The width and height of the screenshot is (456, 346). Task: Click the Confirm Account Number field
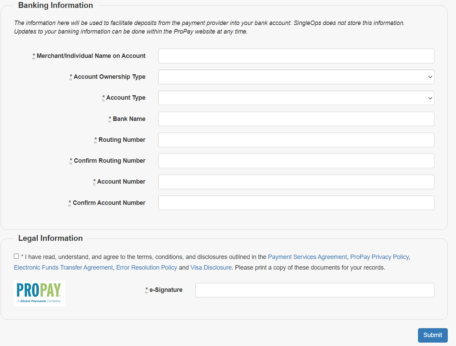[x=296, y=203]
